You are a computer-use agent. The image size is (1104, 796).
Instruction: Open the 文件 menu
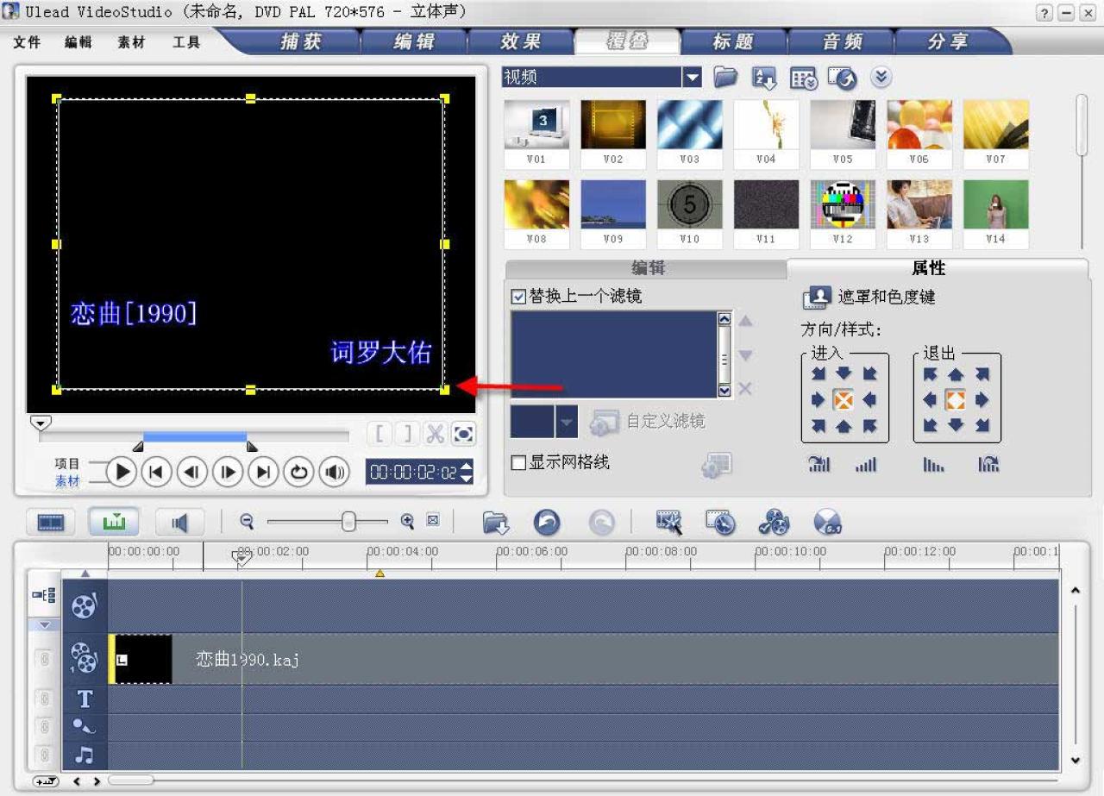click(x=27, y=41)
